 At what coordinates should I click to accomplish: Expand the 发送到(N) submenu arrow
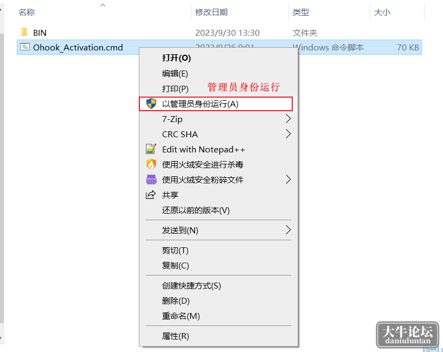coord(288,230)
